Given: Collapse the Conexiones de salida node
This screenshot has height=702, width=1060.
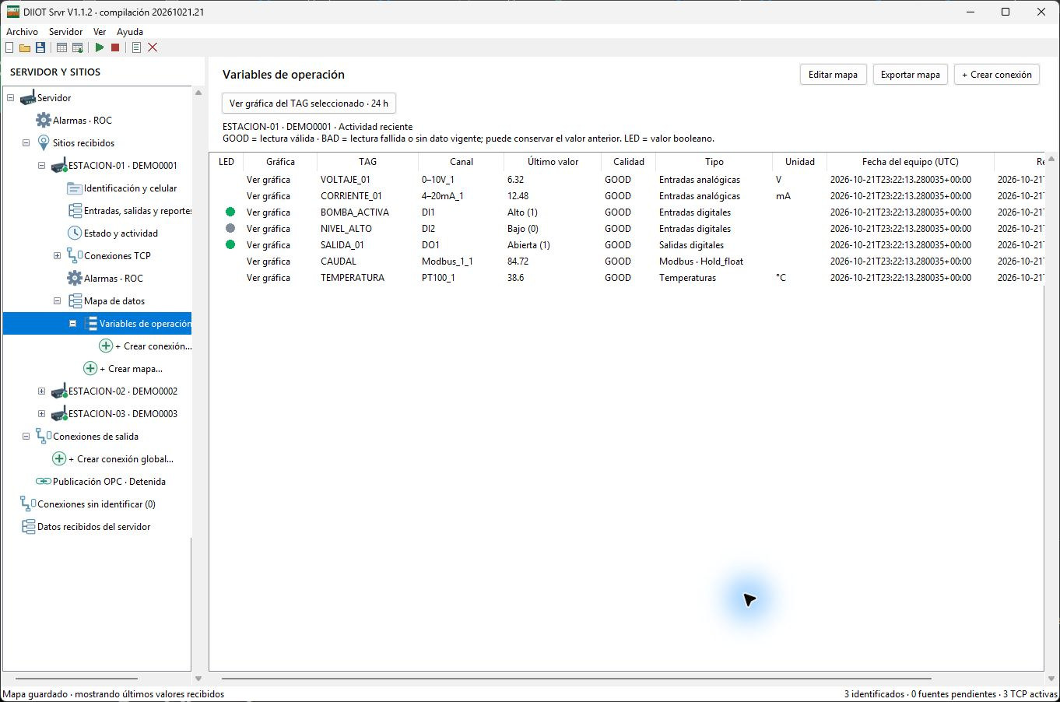Looking at the screenshot, I should [26, 437].
